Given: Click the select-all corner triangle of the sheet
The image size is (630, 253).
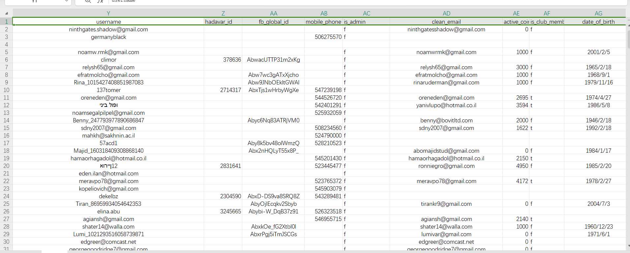Looking at the screenshot, I should click(x=6, y=13).
